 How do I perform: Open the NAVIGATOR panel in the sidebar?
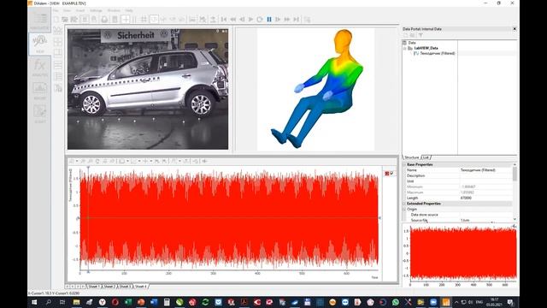40,21
